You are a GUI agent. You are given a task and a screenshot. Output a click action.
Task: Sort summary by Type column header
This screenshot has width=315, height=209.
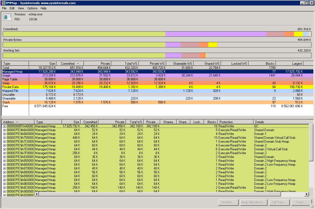tap(15, 63)
